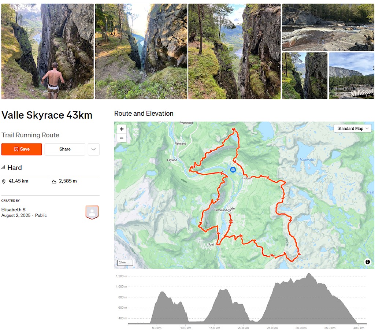375x330 pixels.
Task: Open map info icon in corner
Action: (368, 262)
